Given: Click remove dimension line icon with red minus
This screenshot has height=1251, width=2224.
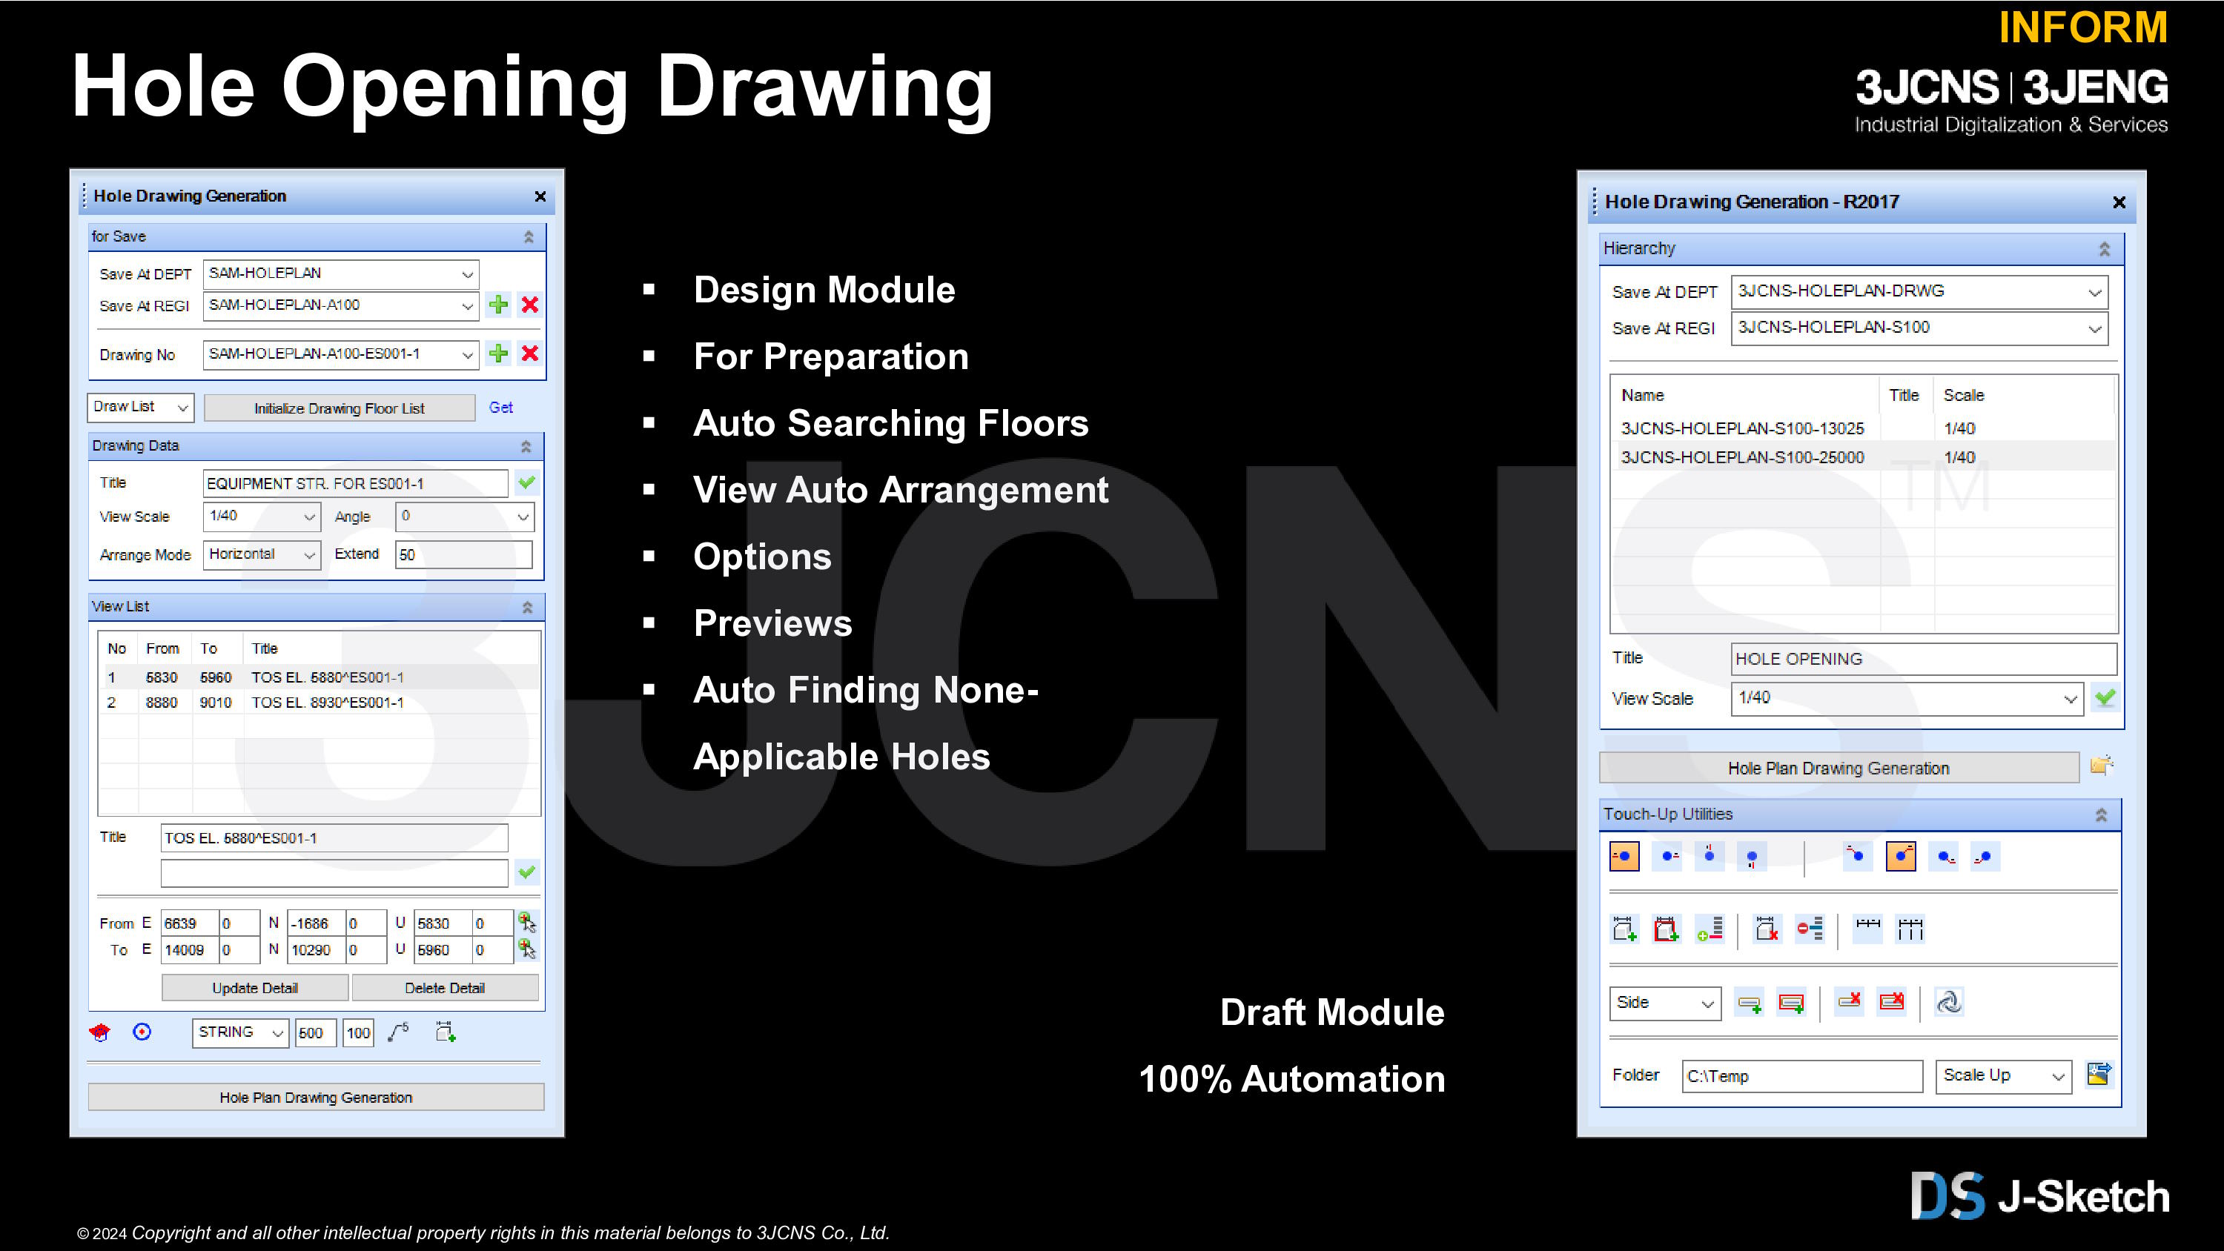Looking at the screenshot, I should [1810, 929].
